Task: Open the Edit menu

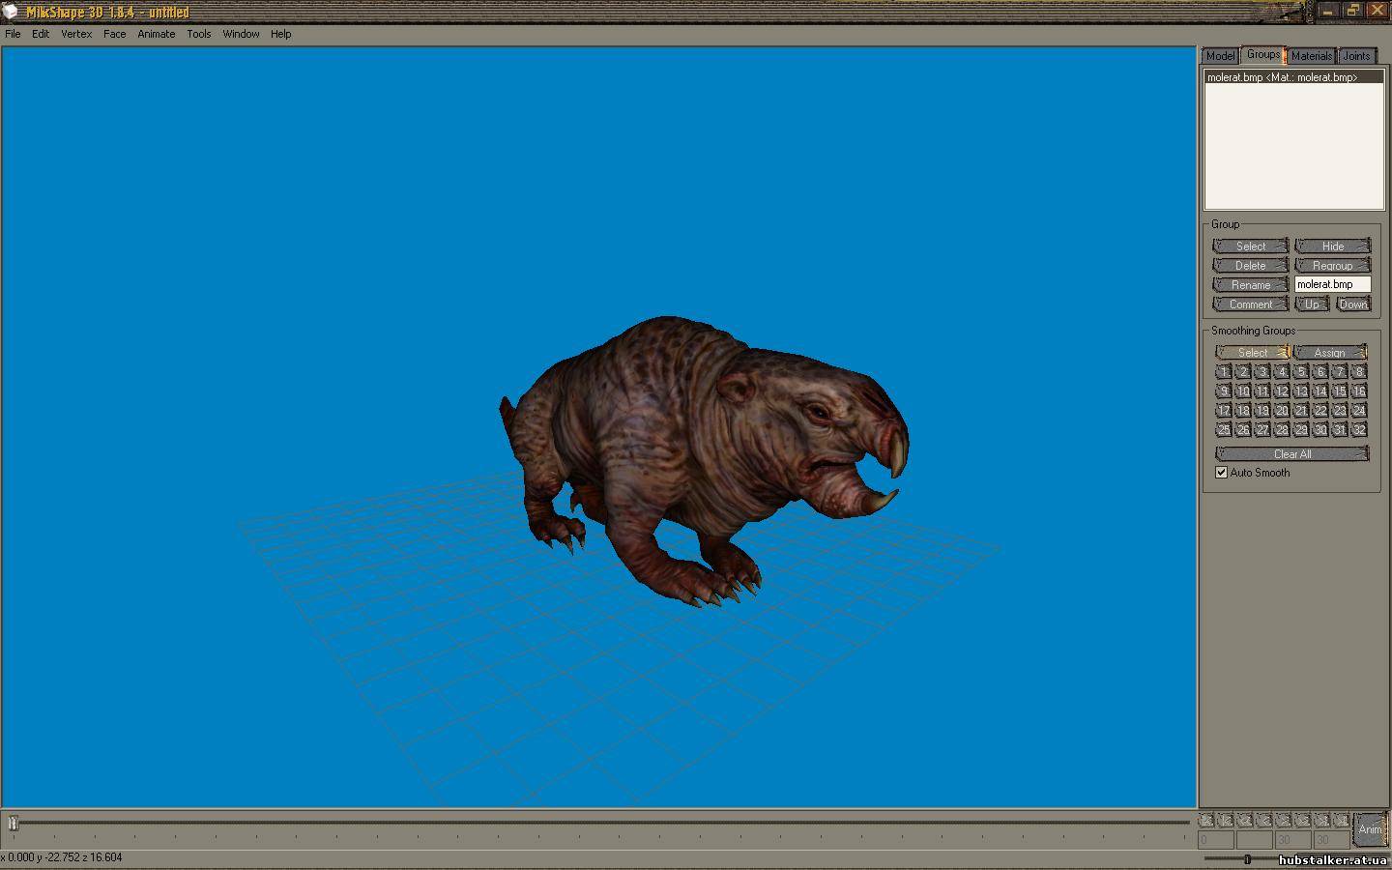Action: point(41,34)
